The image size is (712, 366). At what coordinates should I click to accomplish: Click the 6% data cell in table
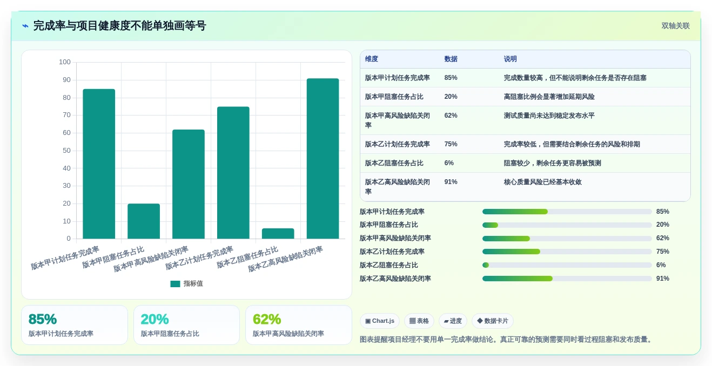[x=449, y=163]
